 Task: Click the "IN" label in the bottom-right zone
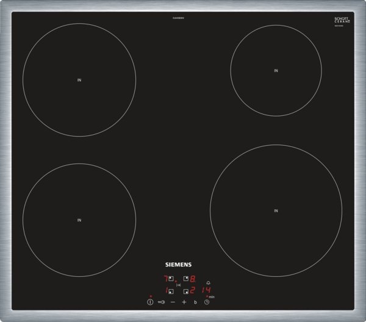pos(276,210)
